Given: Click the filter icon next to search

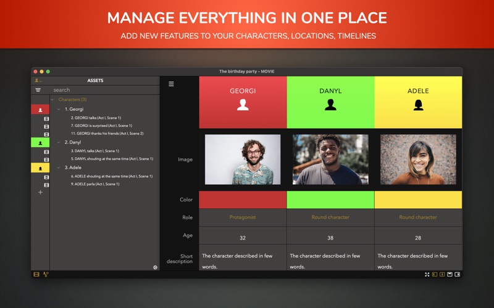Looking at the screenshot, I should (x=38, y=90).
